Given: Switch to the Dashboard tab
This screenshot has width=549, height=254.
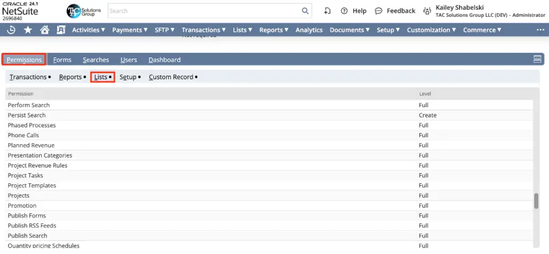Looking at the screenshot, I should point(165,60).
